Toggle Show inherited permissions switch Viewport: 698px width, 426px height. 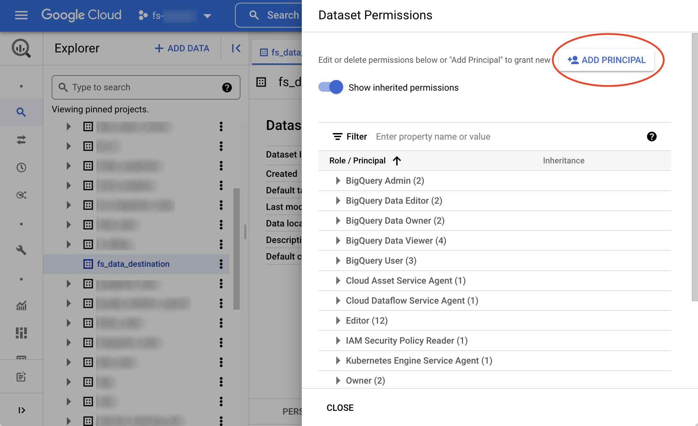(331, 87)
